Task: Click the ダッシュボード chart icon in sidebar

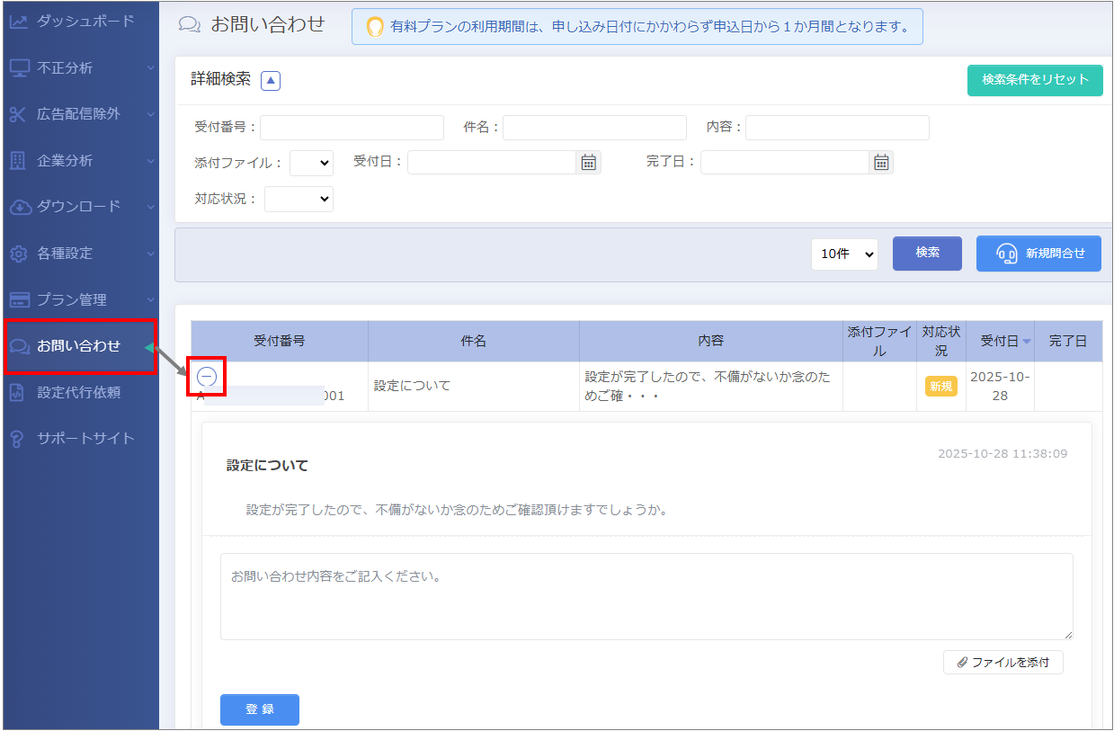Action: click(19, 21)
